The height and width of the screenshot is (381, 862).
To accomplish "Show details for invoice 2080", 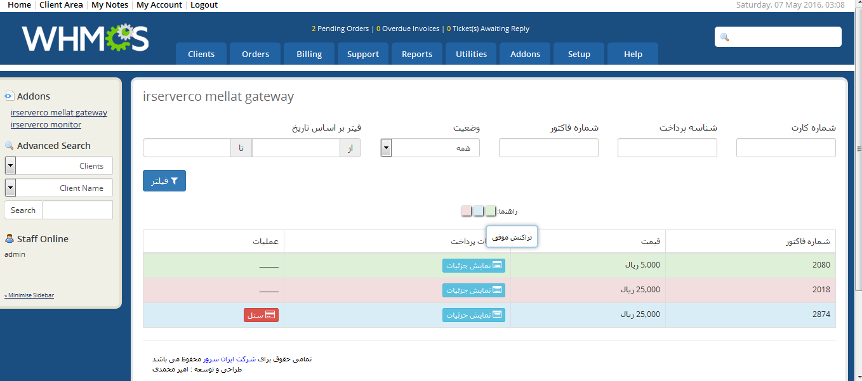I will click(x=474, y=266).
